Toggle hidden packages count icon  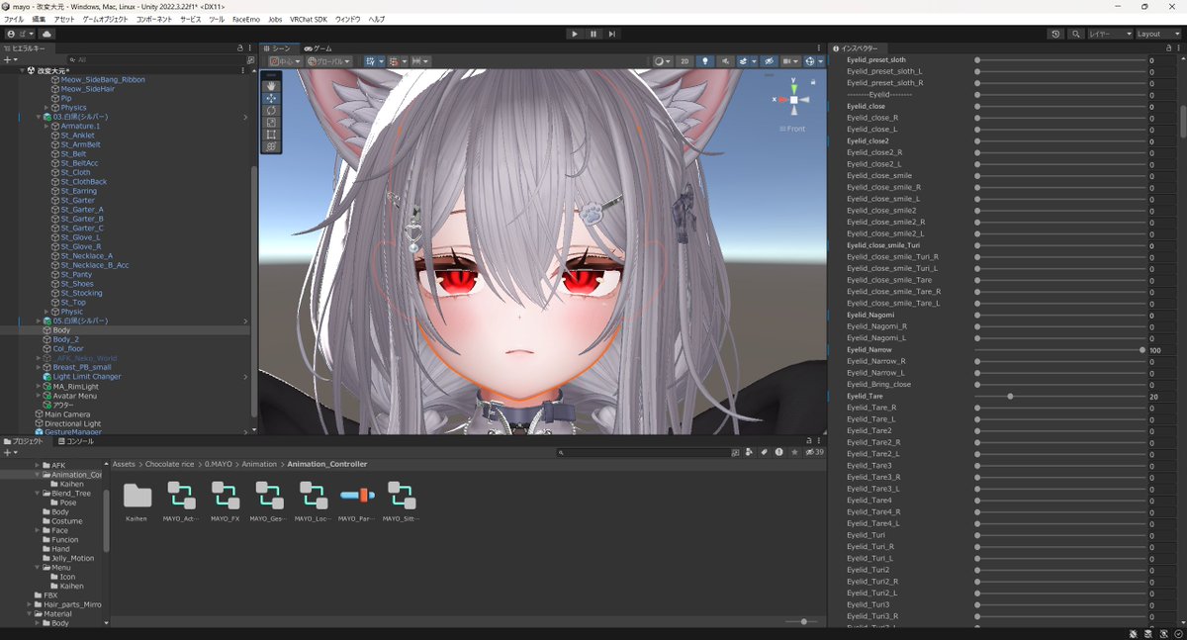point(814,452)
